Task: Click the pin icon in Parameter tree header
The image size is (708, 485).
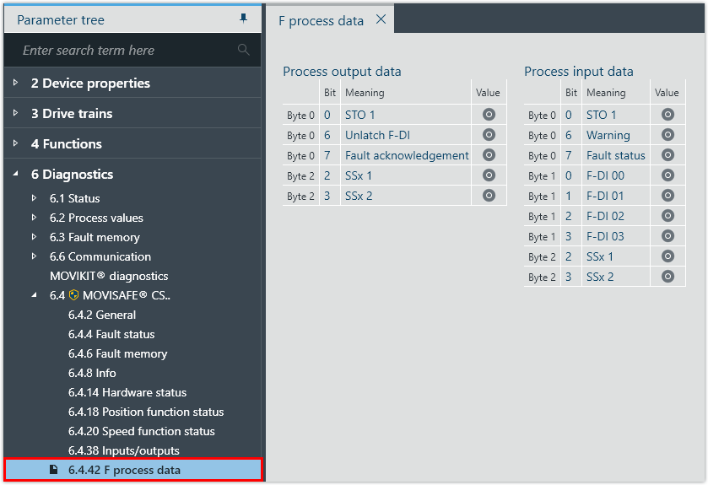Action: (x=244, y=19)
